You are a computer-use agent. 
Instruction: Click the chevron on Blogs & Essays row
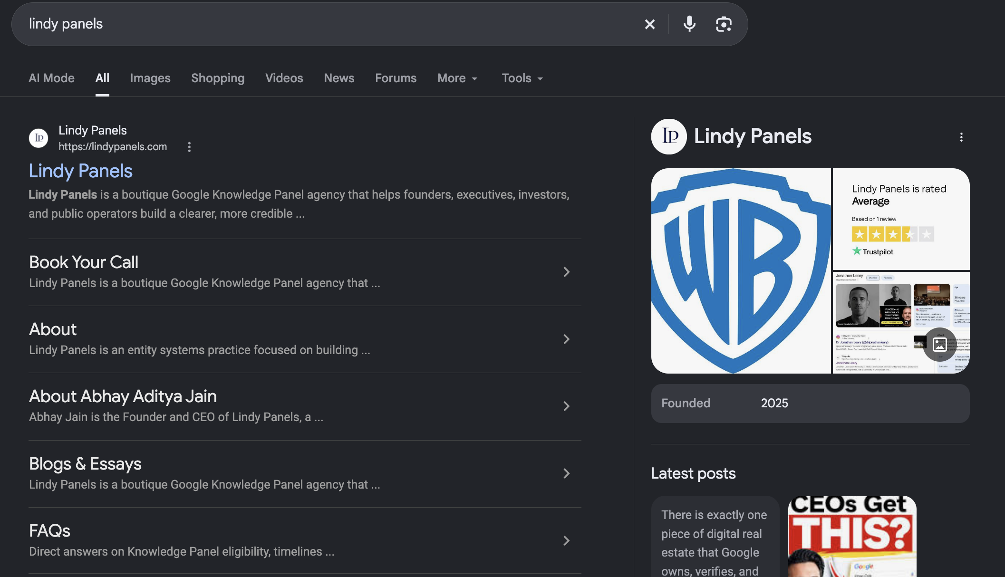click(x=566, y=473)
